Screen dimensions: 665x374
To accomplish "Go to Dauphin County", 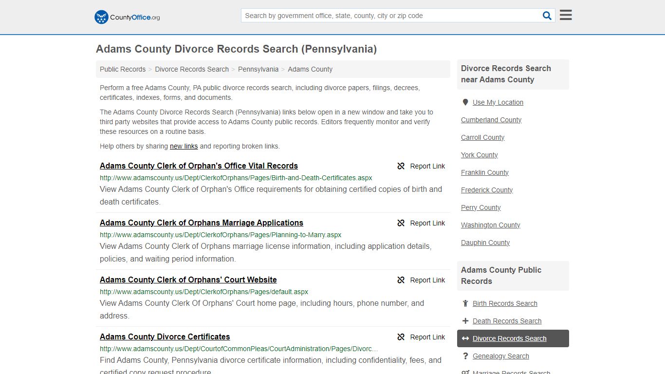I will point(485,243).
